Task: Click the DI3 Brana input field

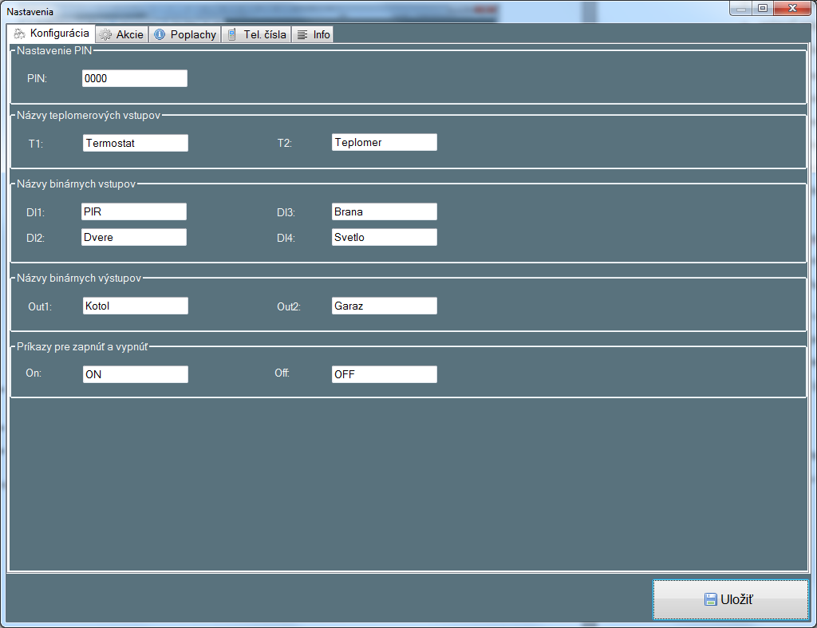Action: pyautogui.click(x=385, y=211)
